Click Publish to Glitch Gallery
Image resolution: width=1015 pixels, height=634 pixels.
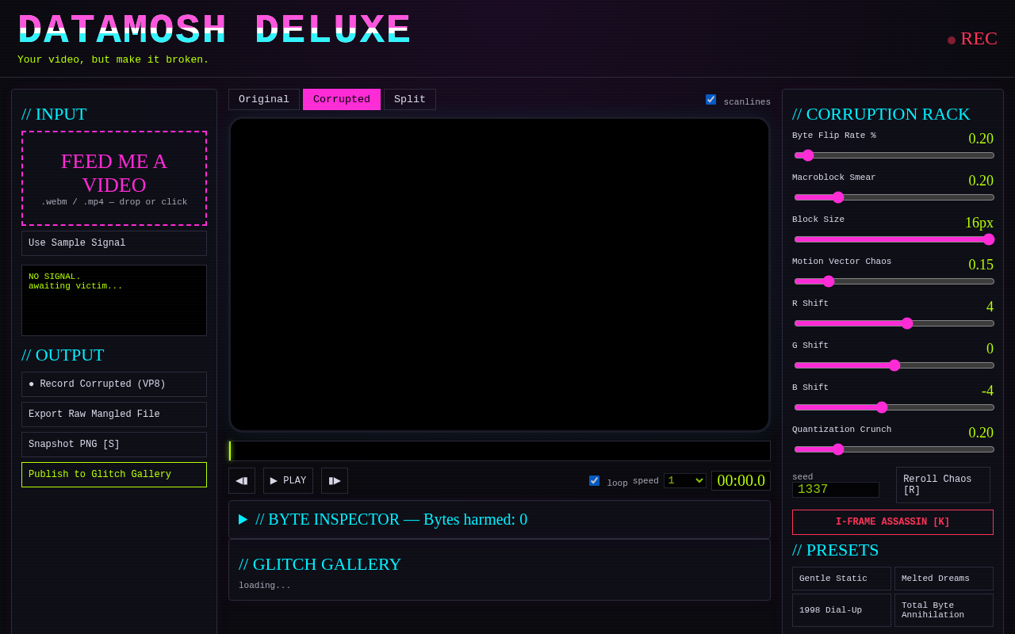pos(114,475)
